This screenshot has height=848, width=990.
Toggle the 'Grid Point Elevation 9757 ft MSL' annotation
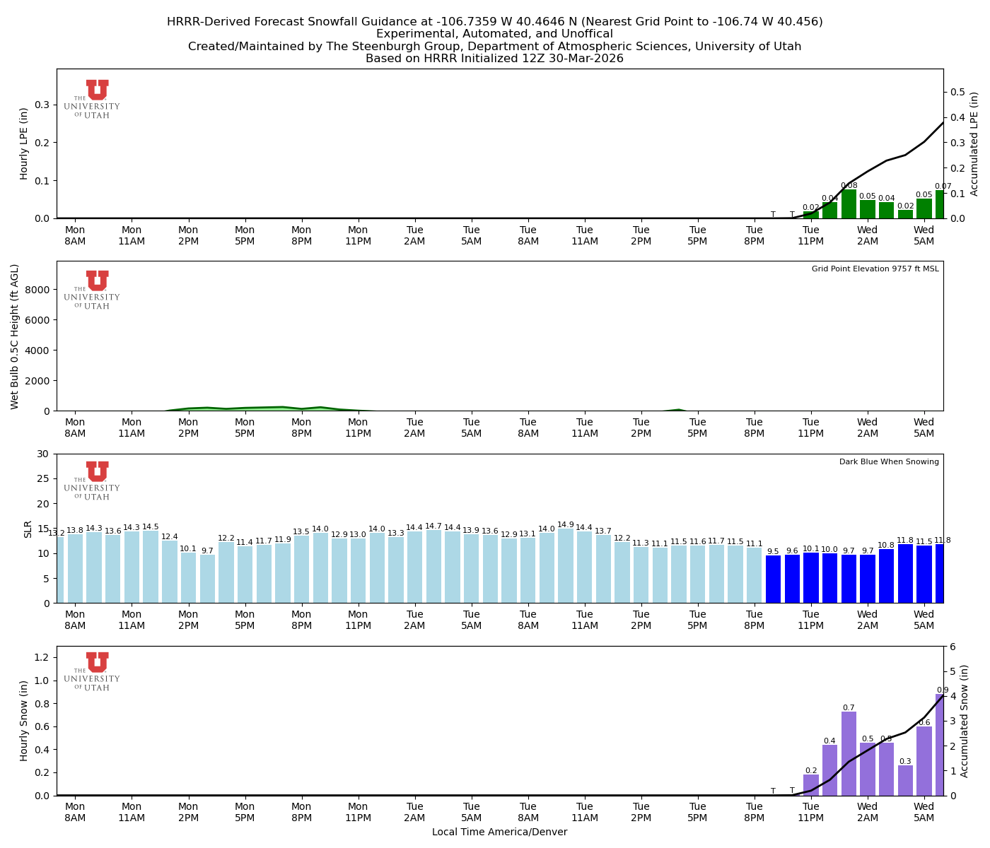(877, 269)
